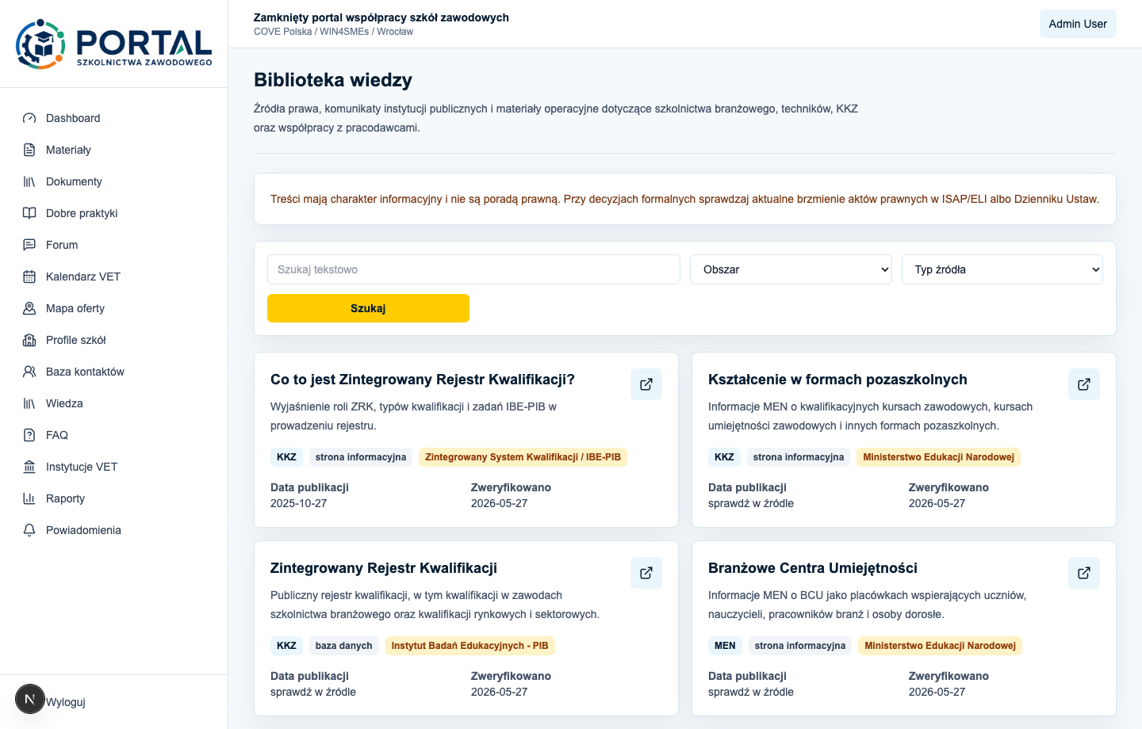Viewport: 1142px width, 729px height.
Task: Click the yellow Szukaj button
Action: (368, 308)
